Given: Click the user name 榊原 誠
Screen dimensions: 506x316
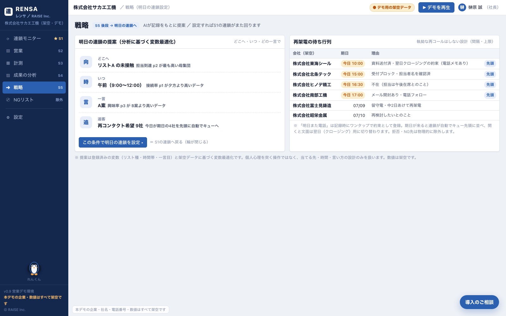Looking at the screenshot, I should [x=475, y=7].
